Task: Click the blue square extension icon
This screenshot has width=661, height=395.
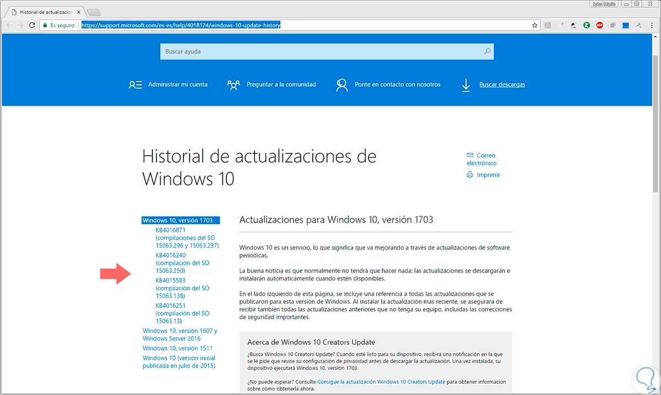Action: click(626, 25)
